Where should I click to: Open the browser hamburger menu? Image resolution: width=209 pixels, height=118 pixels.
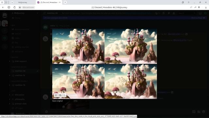189,2
